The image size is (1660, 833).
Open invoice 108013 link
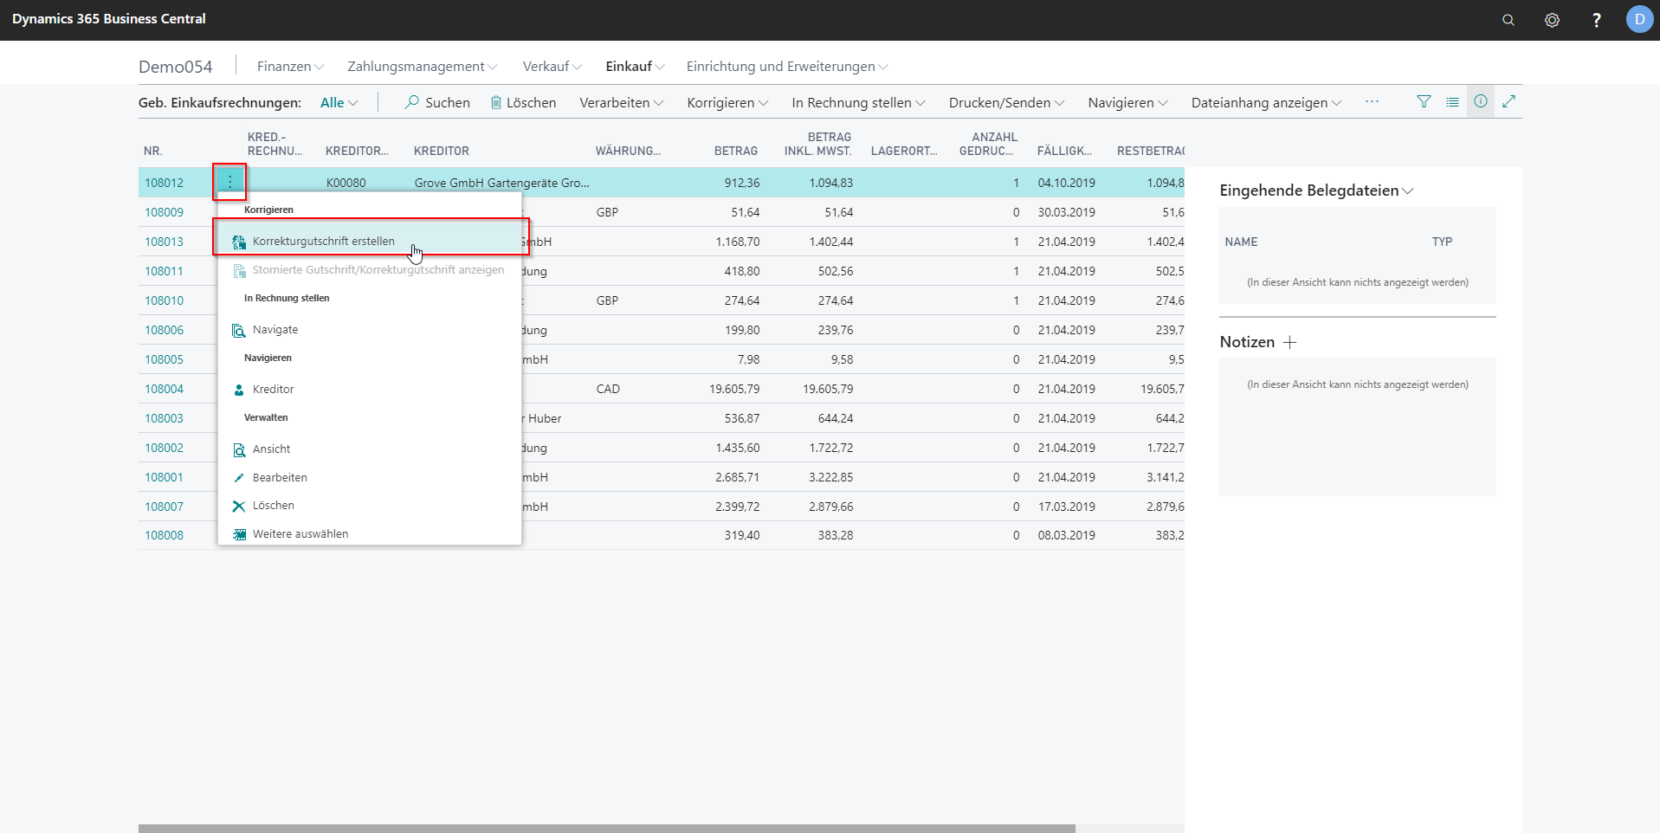[x=164, y=242]
